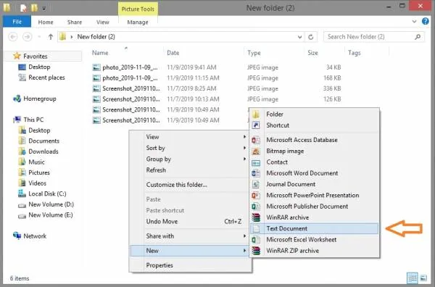Click the Tags column header
This screenshot has width=435, height=287.
coord(355,53)
